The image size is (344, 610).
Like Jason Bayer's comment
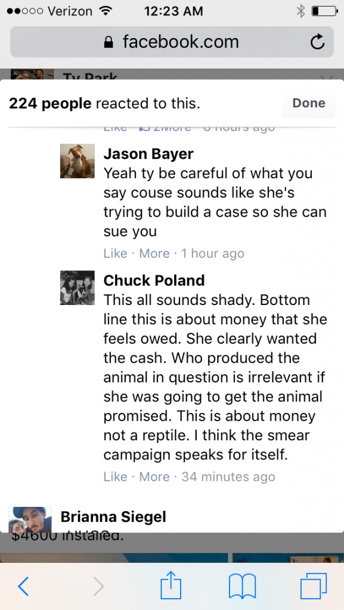(115, 254)
